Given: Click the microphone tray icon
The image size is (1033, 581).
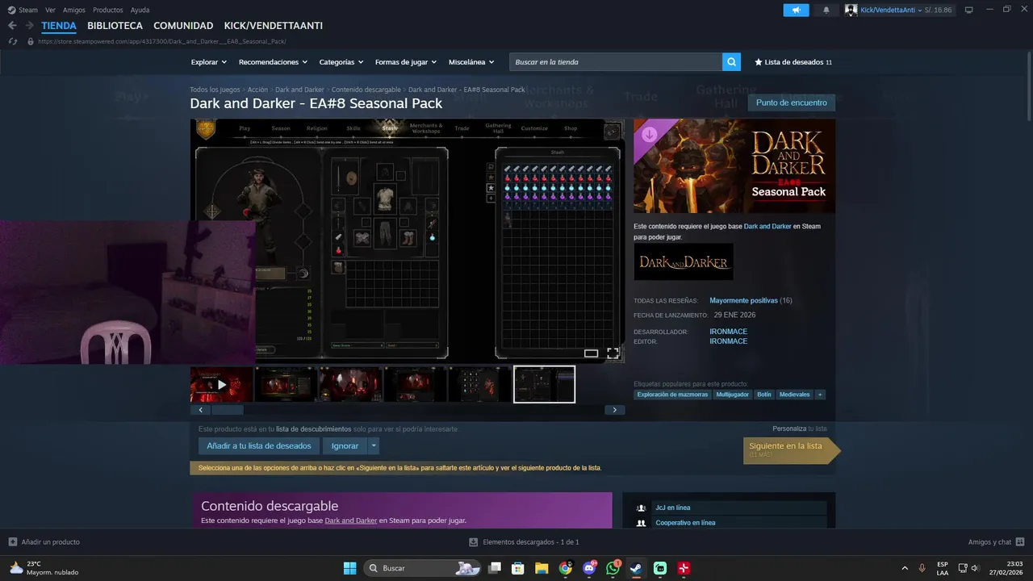Looking at the screenshot, I should click(922, 568).
